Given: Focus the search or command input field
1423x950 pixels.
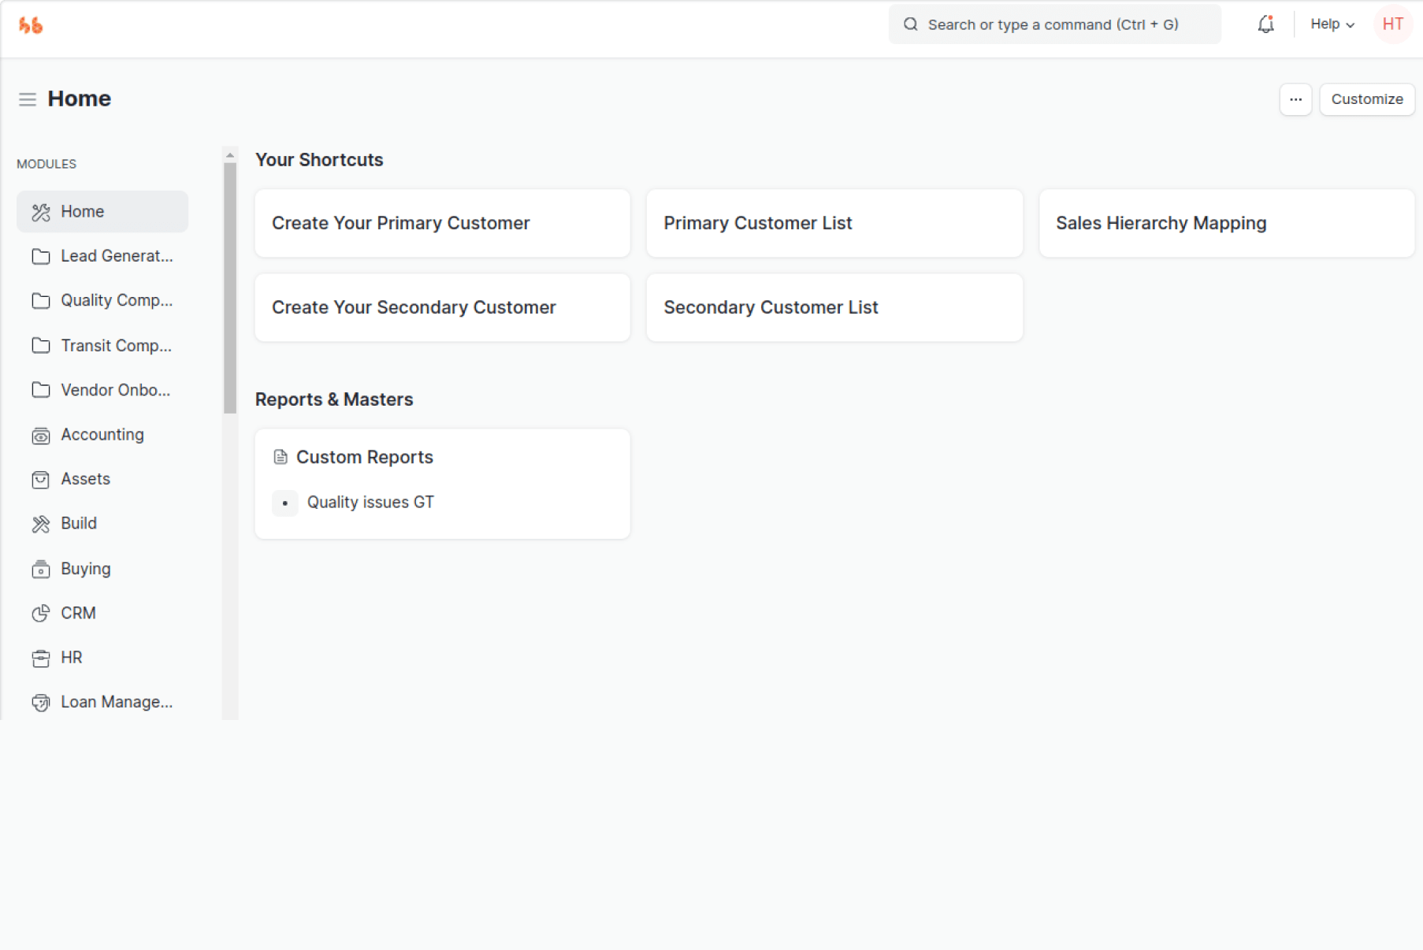Looking at the screenshot, I should [1054, 24].
